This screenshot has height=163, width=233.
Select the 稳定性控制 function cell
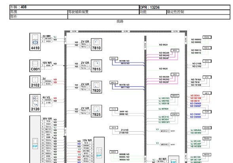[198, 12]
